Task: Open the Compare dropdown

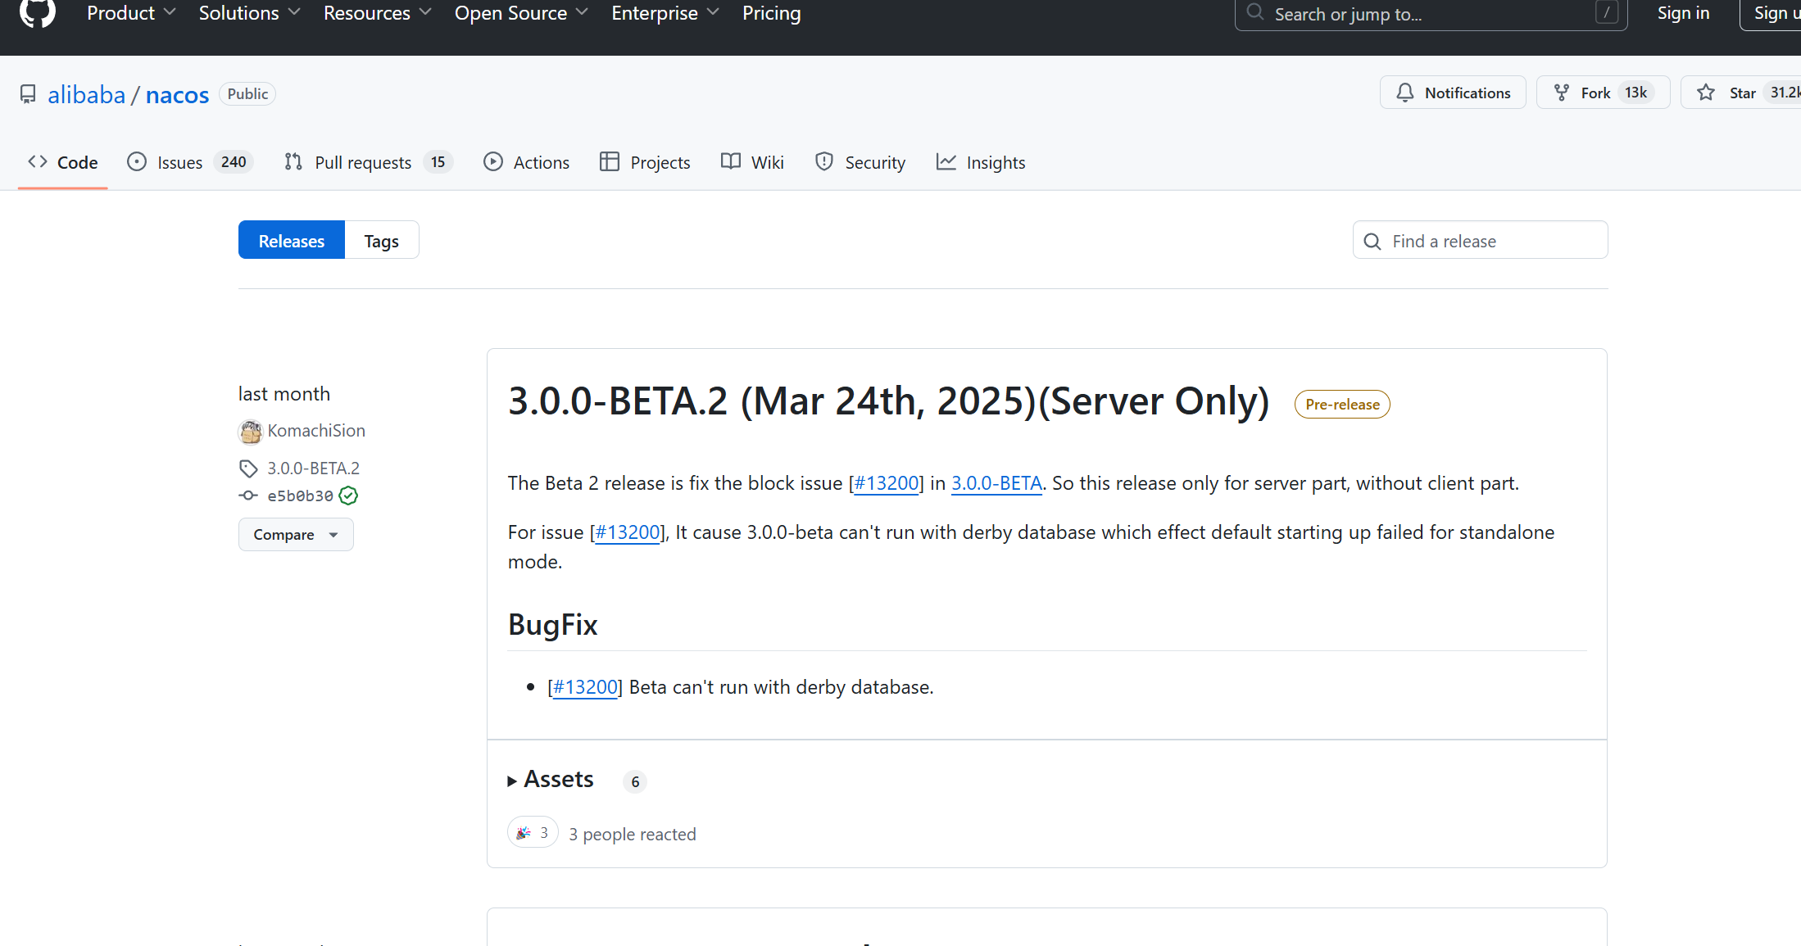Action: tap(295, 535)
